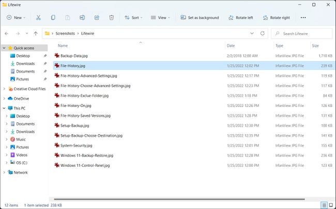336x209 pixels.
Task: Open the View dropdown menu
Action: coord(160,18)
